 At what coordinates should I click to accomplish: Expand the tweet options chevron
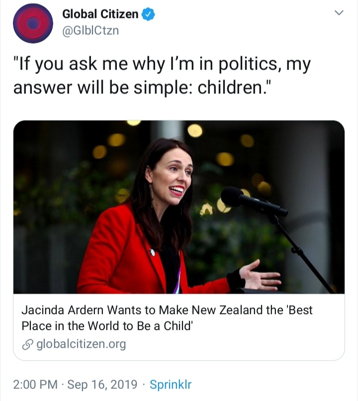click(340, 13)
